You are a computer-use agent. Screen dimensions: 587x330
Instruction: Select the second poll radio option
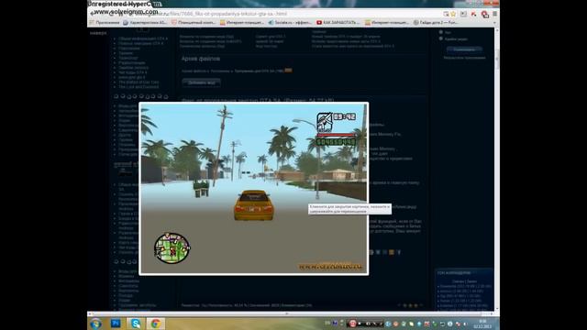point(441,38)
